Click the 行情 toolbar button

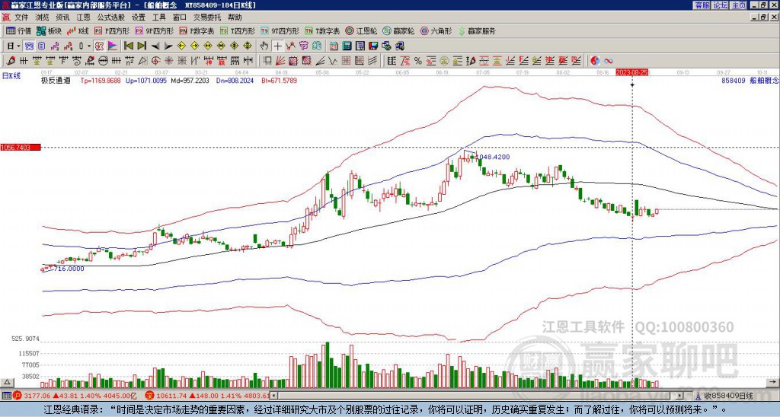click(x=18, y=30)
